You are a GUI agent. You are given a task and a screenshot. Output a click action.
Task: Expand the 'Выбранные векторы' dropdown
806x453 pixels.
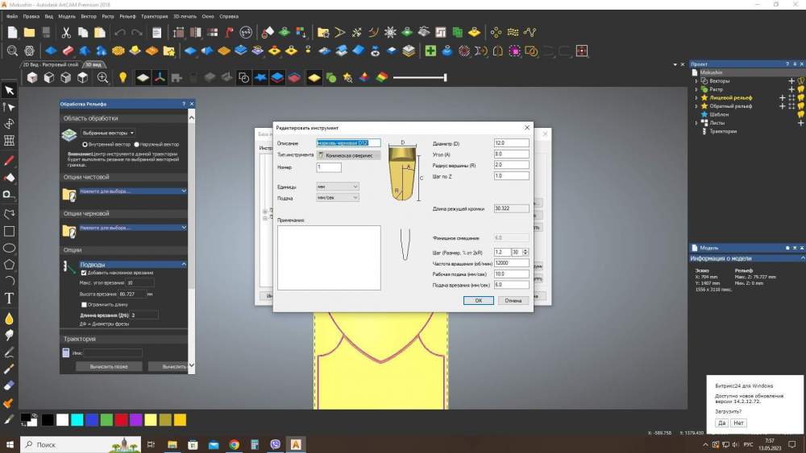coord(109,133)
